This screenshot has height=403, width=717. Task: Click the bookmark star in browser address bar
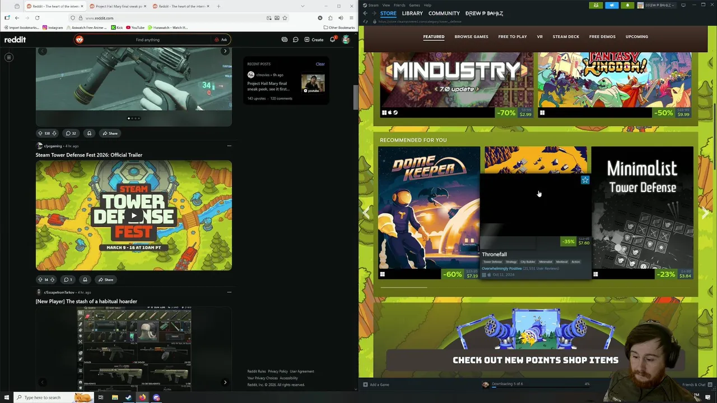click(285, 18)
